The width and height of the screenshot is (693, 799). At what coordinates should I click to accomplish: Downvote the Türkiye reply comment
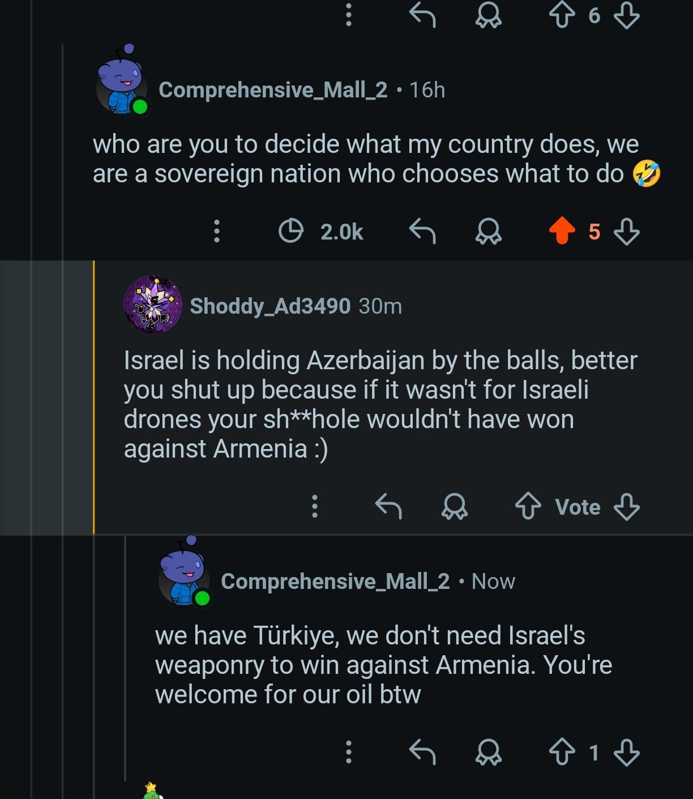point(627,753)
